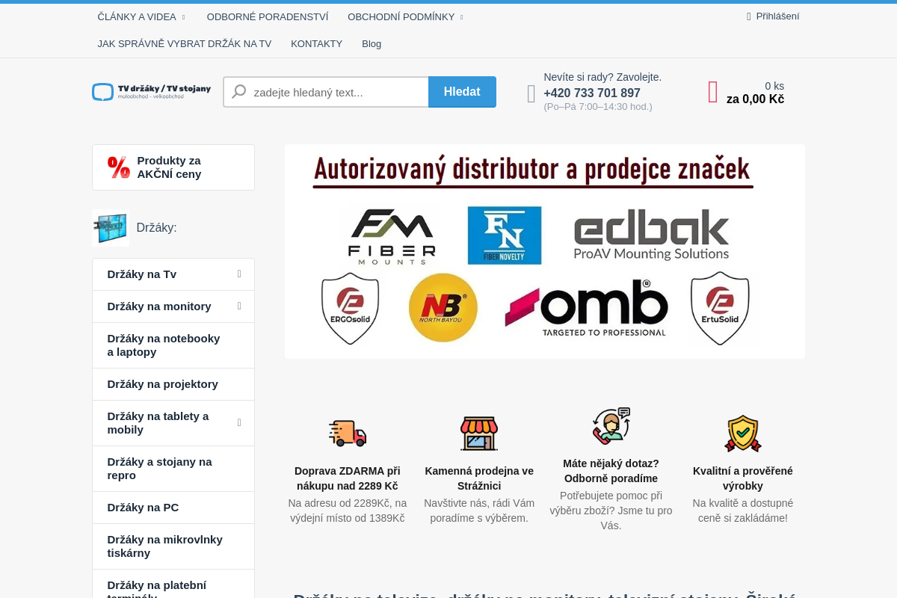Click the TV držáky / TV stojany logo

[152, 92]
